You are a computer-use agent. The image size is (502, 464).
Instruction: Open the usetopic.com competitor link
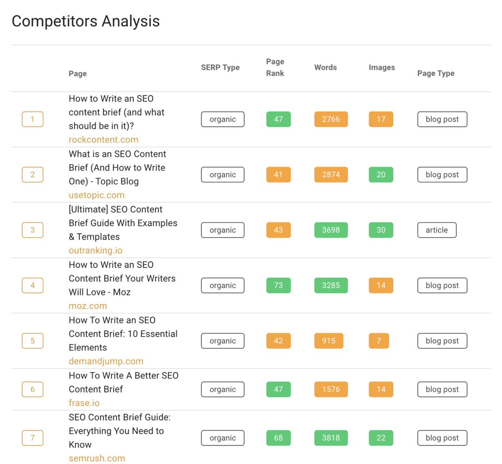coord(96,195)
